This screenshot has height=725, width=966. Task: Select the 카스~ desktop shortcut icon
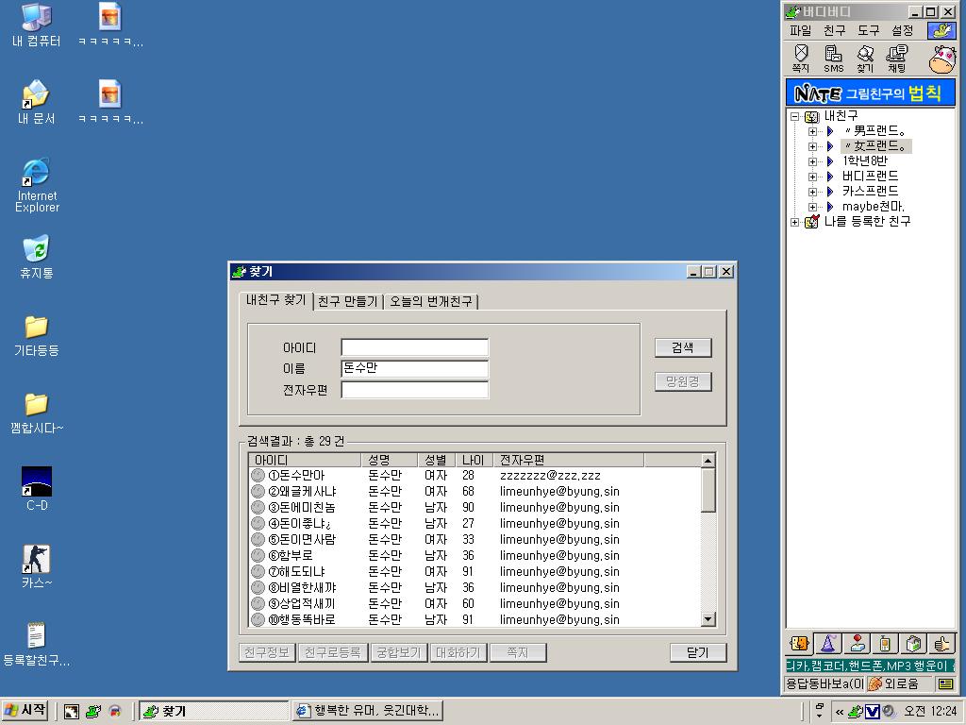click(x=37, y=566)
